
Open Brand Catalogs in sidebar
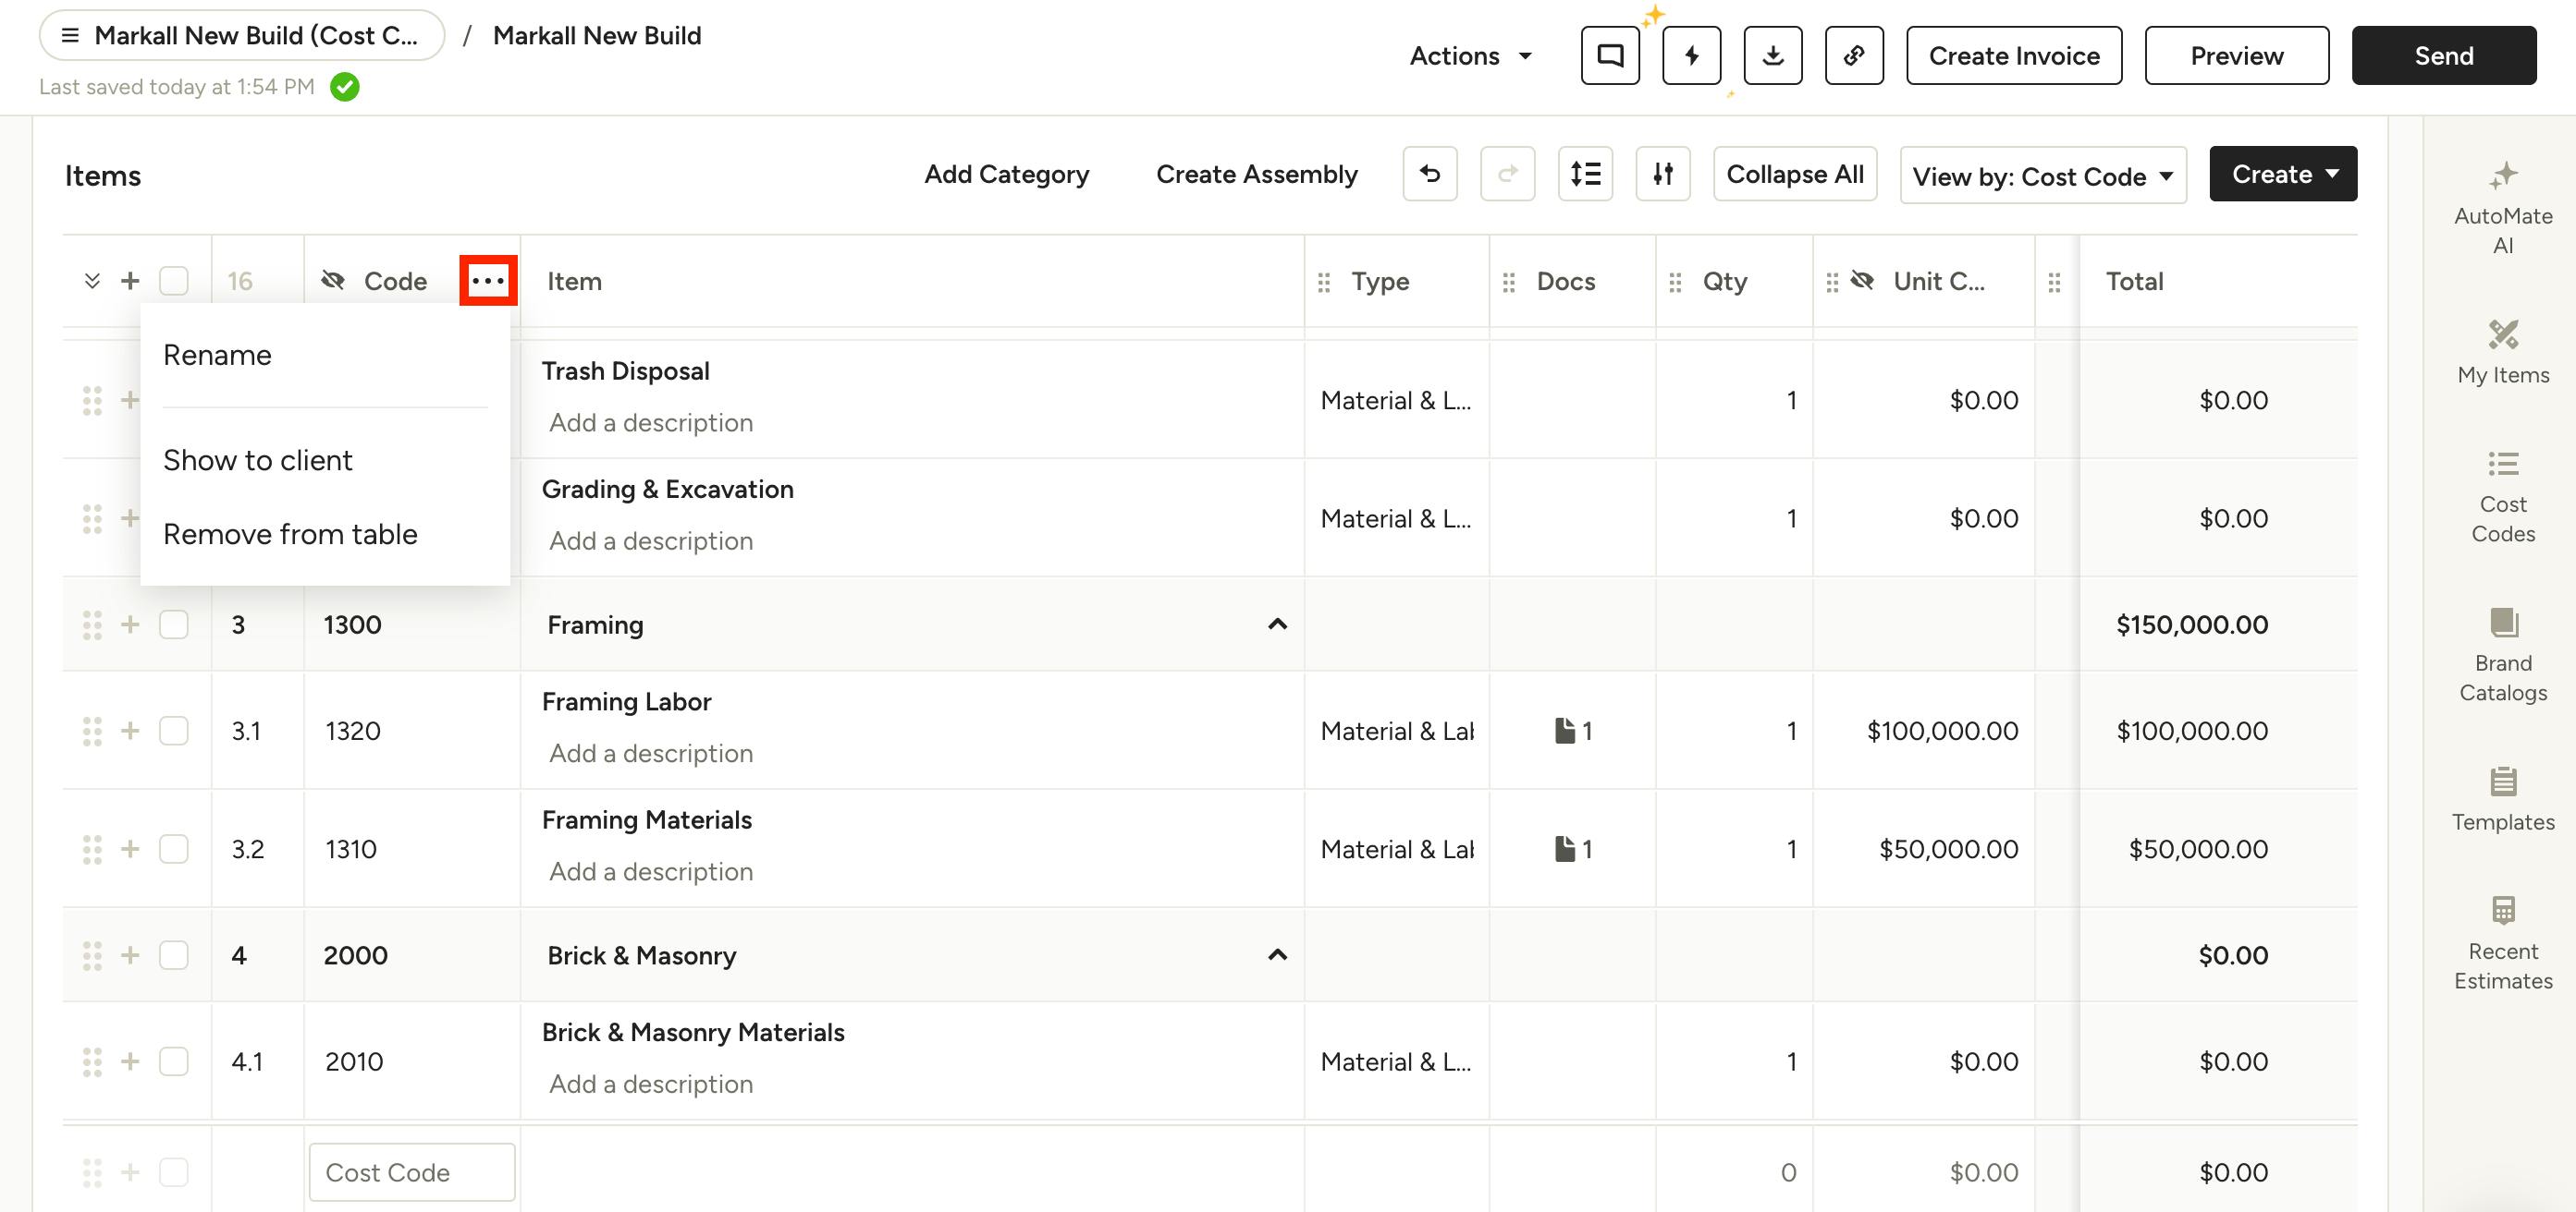(2502, 654)
